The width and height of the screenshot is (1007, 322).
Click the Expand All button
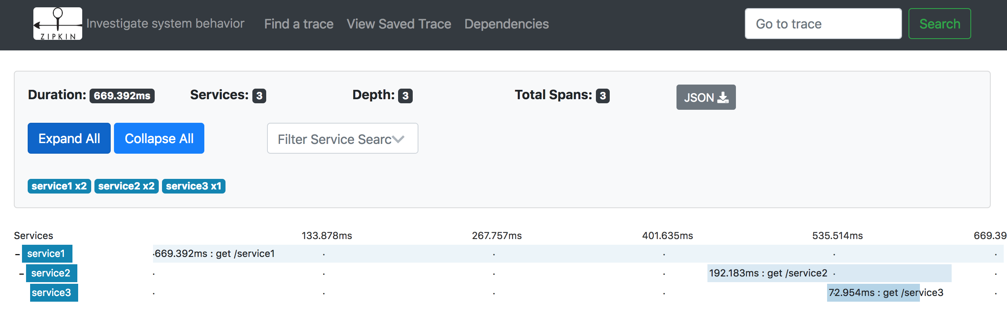69,138
